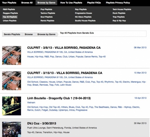Click the Vietnam location link
The image size is (150, 137).
click(31, 103)
